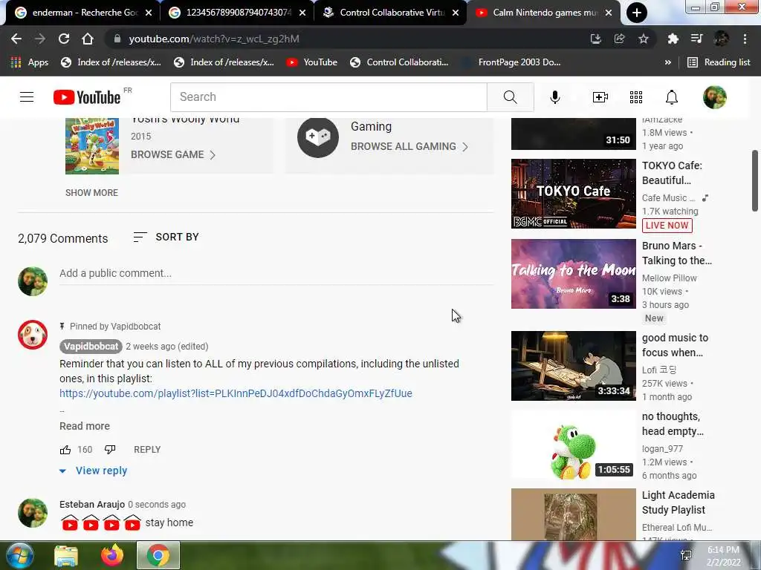Visit the Vapidbobcat channel name badge
This screenshot has width=761, height=570.
pyautogui.click(x=91, y=347)
